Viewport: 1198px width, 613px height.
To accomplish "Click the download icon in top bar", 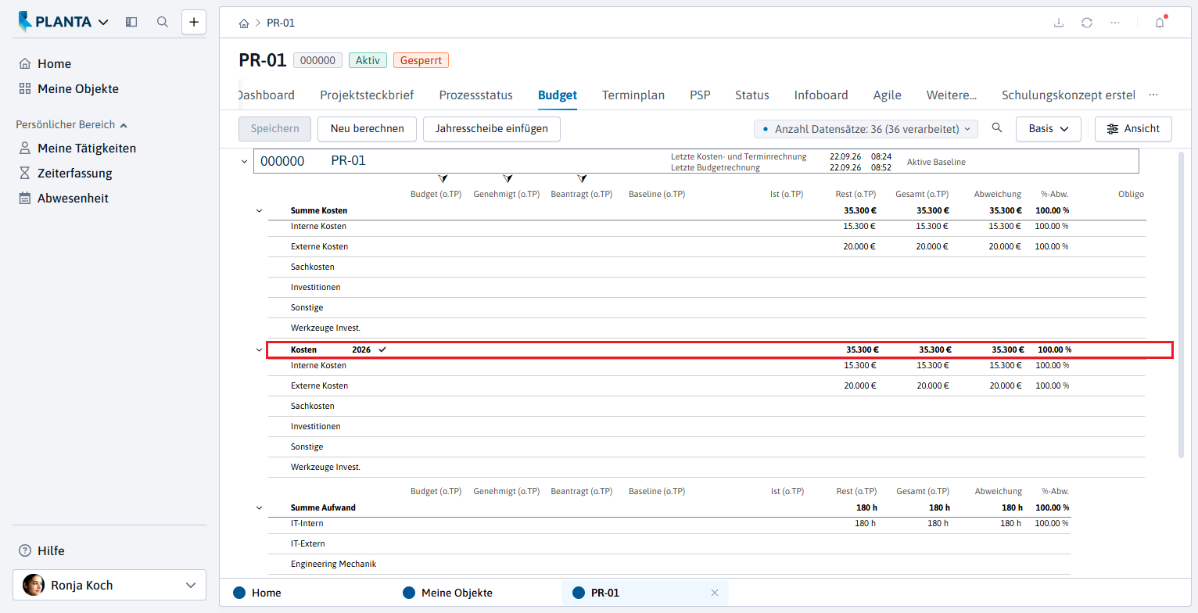I will click(1059, 23).
